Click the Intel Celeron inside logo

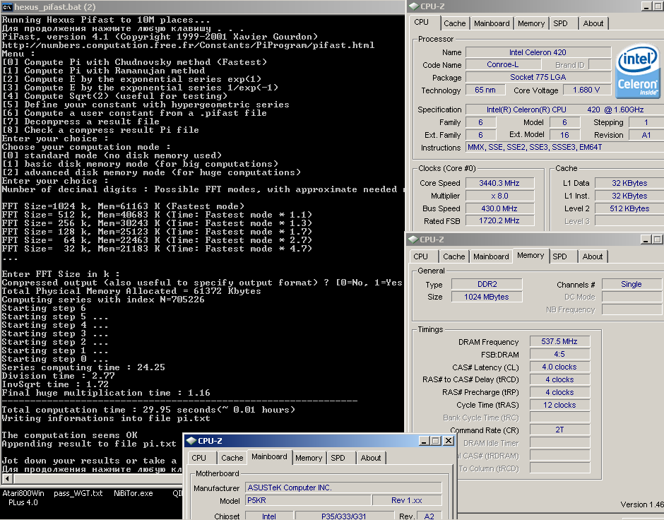pyautogui.click(x=638, y=71)
